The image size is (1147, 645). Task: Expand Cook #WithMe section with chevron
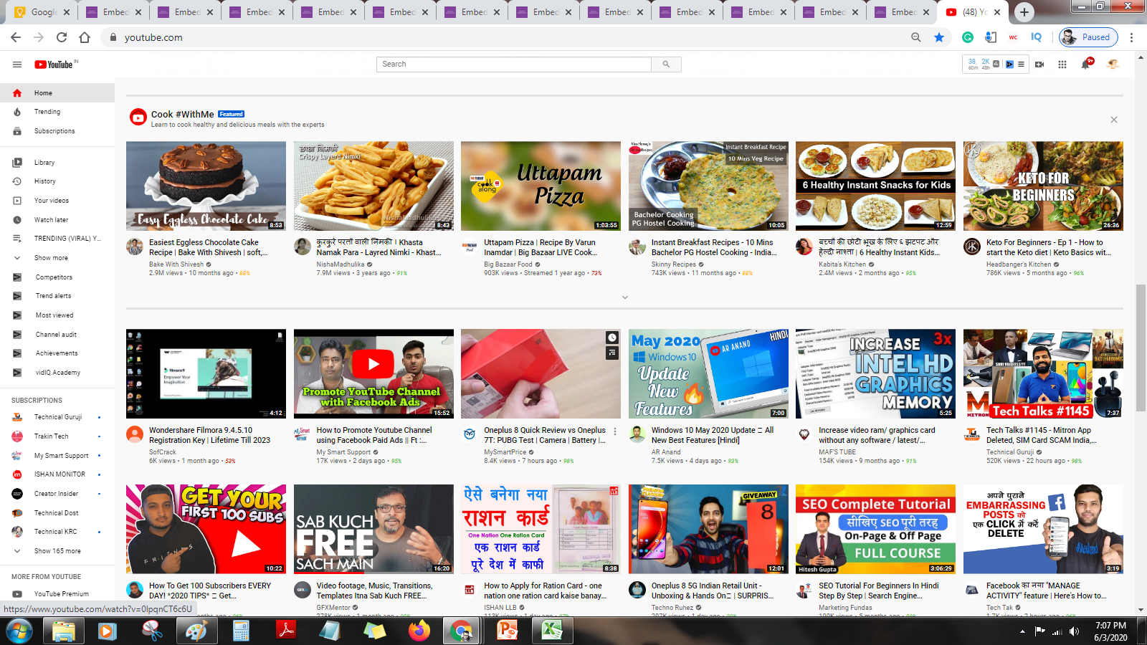tap(624, 297)
